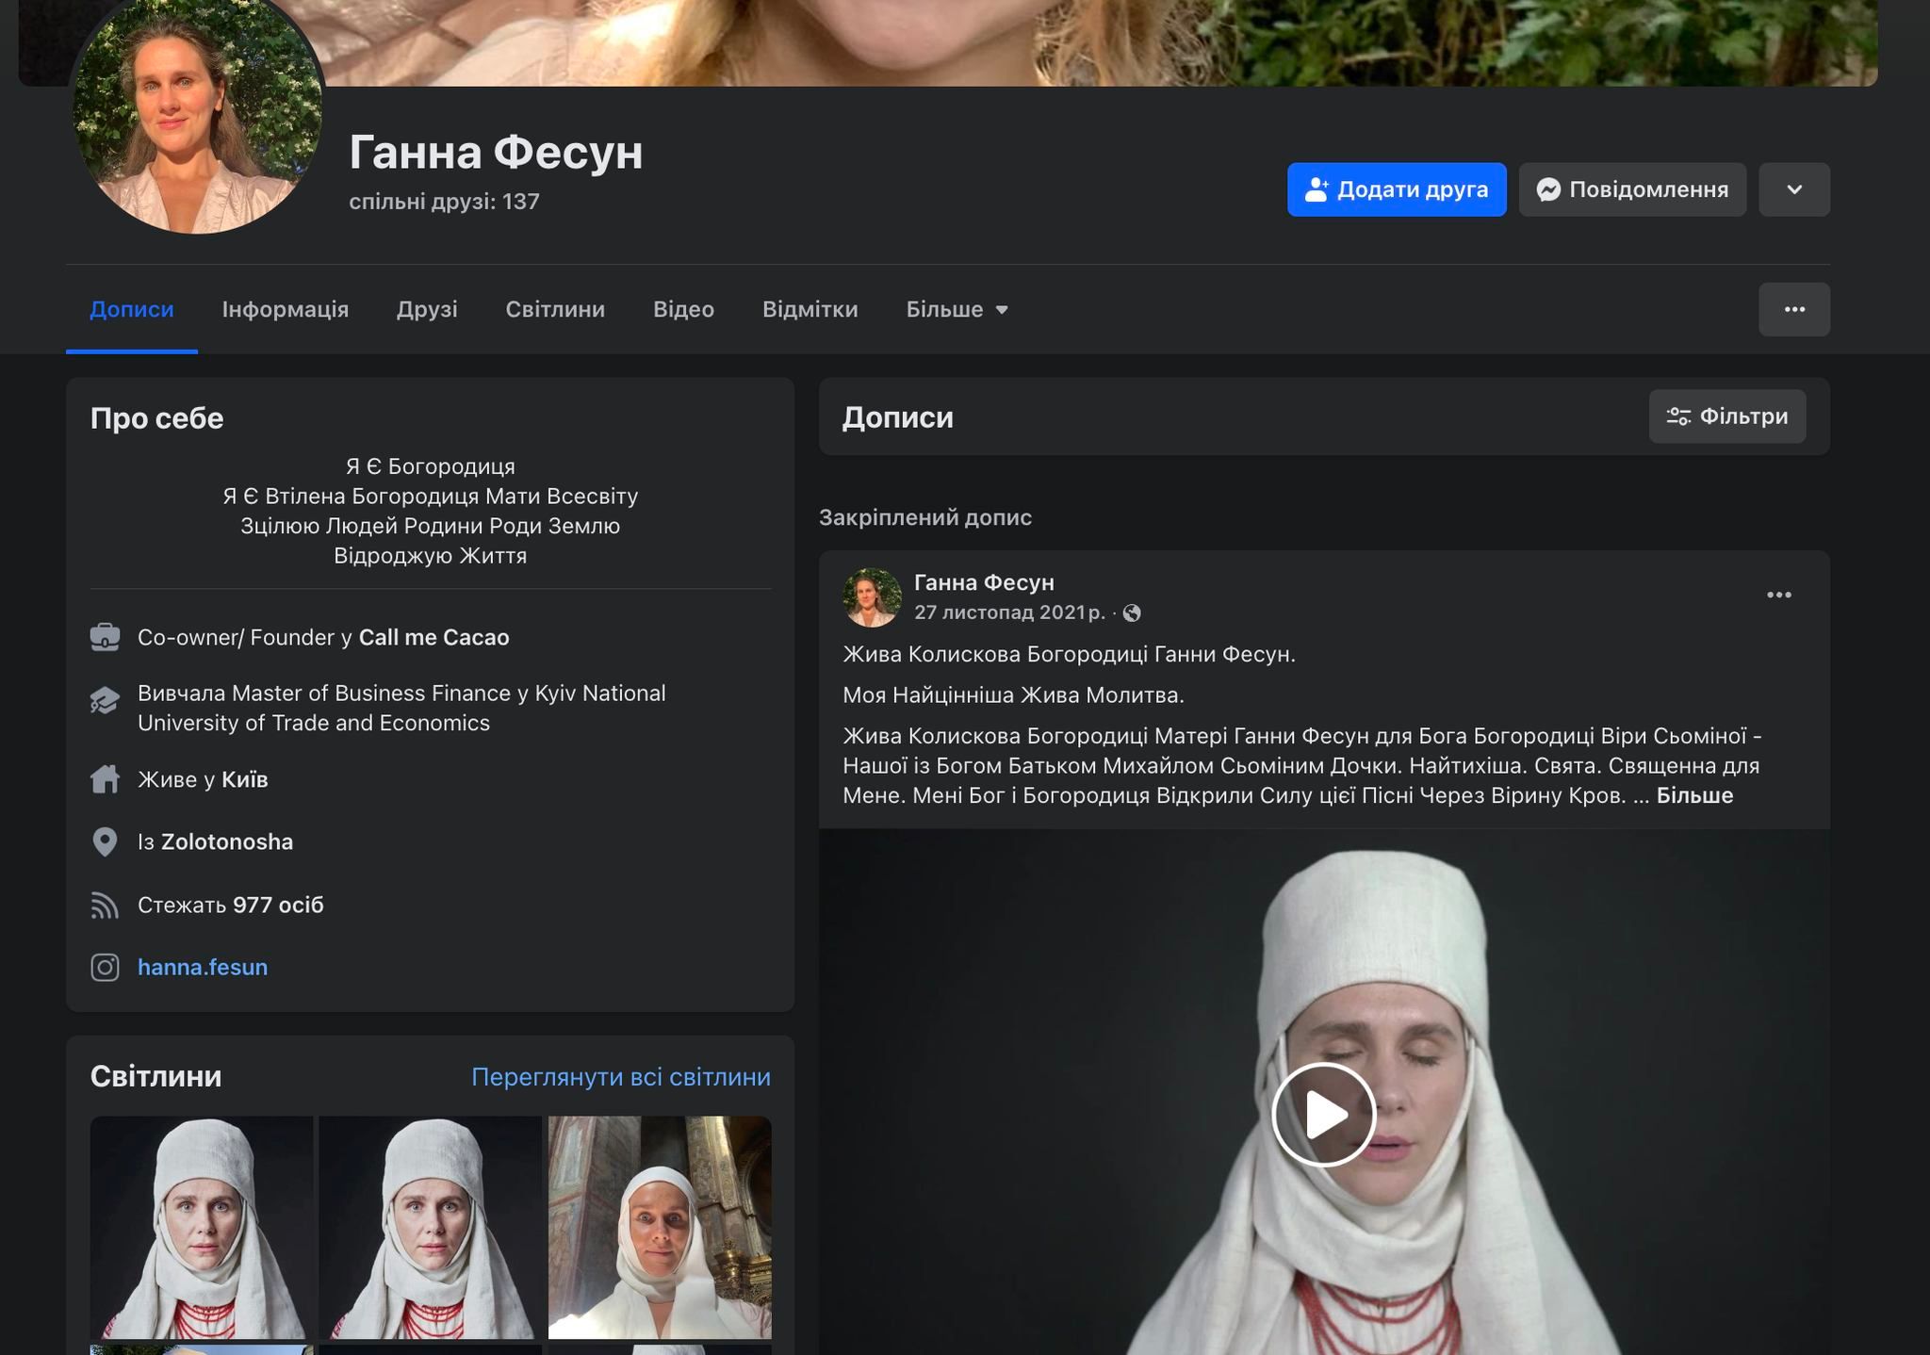Click the location pin icon by Zolotonosha
This screenshot has height=1355, width=1930.
pos(105,841)
